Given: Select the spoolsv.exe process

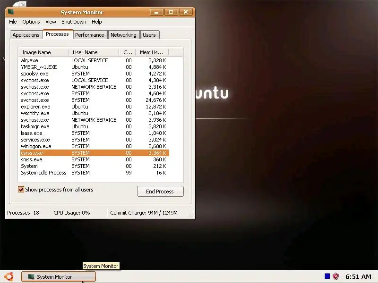Looking at the screenshot, I should point(94,74).
